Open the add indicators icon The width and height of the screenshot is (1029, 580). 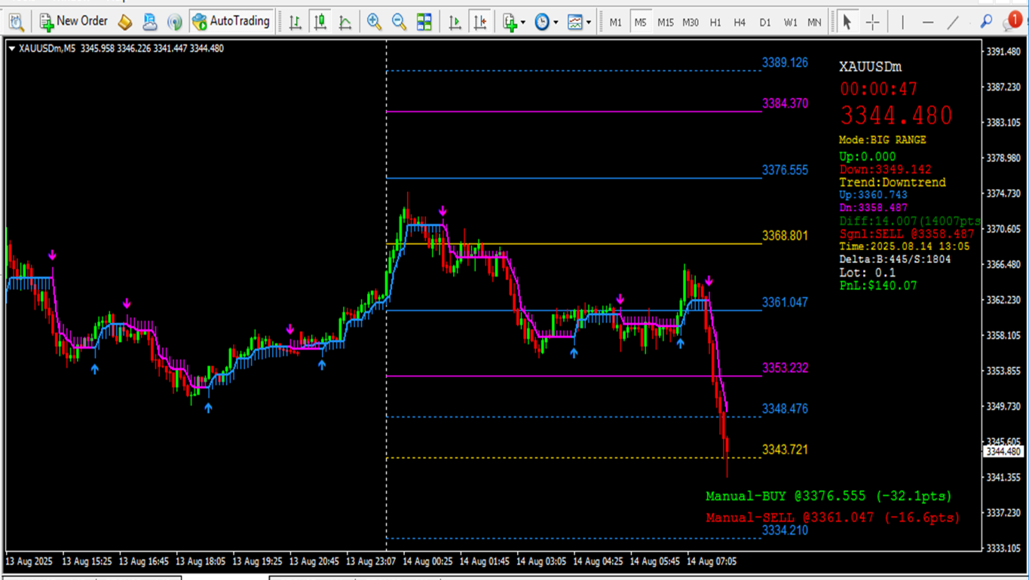pos(510,22)
